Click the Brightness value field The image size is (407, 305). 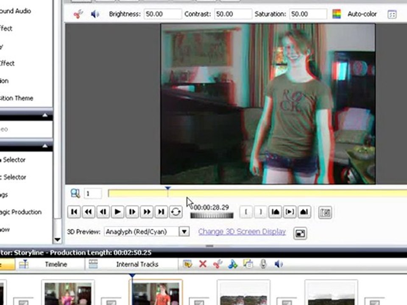162,14
